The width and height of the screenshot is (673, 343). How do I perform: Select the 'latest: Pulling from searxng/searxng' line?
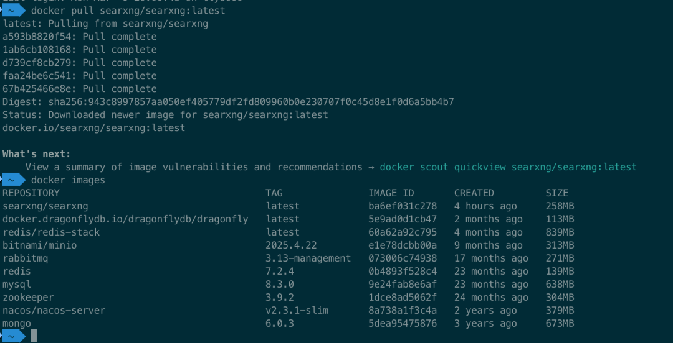click(105, 24)
